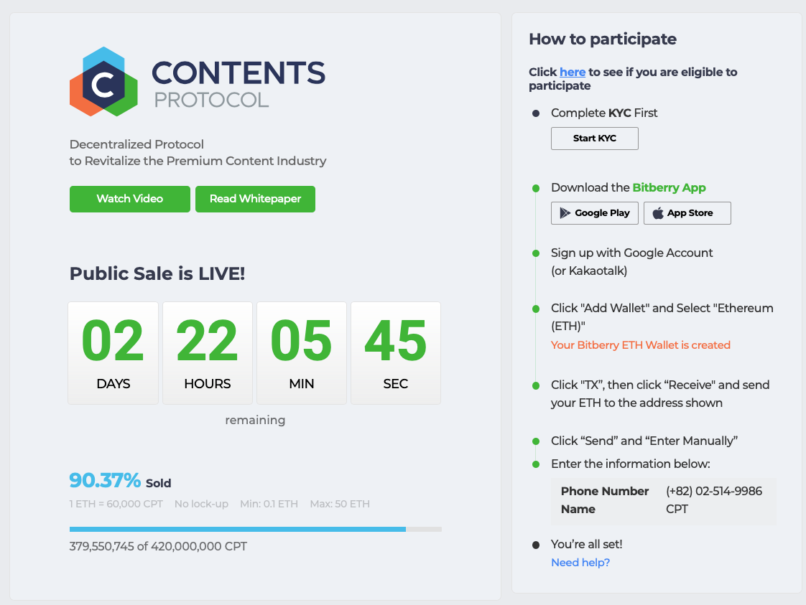
Task: Click the 'How to participate' heading
Action: [x=603, y=39]
